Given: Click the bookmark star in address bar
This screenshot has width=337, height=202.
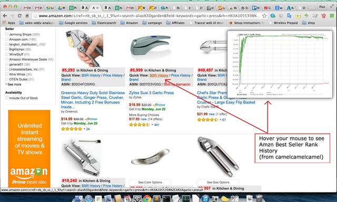Looking at the screenshot, I should 264,16.
